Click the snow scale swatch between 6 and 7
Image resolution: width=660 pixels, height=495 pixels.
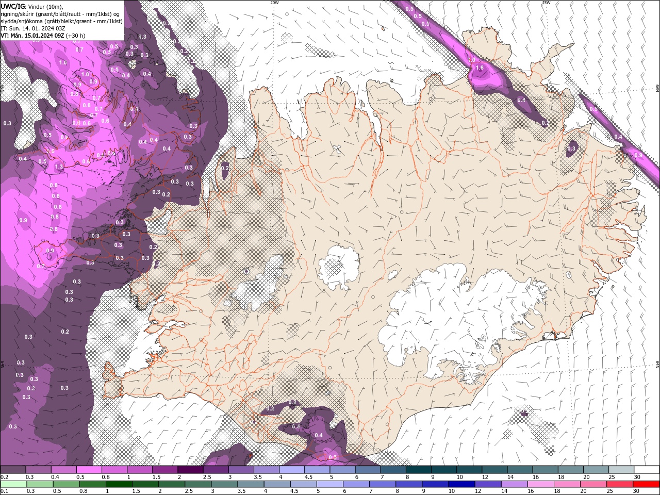tap(368, 469)
